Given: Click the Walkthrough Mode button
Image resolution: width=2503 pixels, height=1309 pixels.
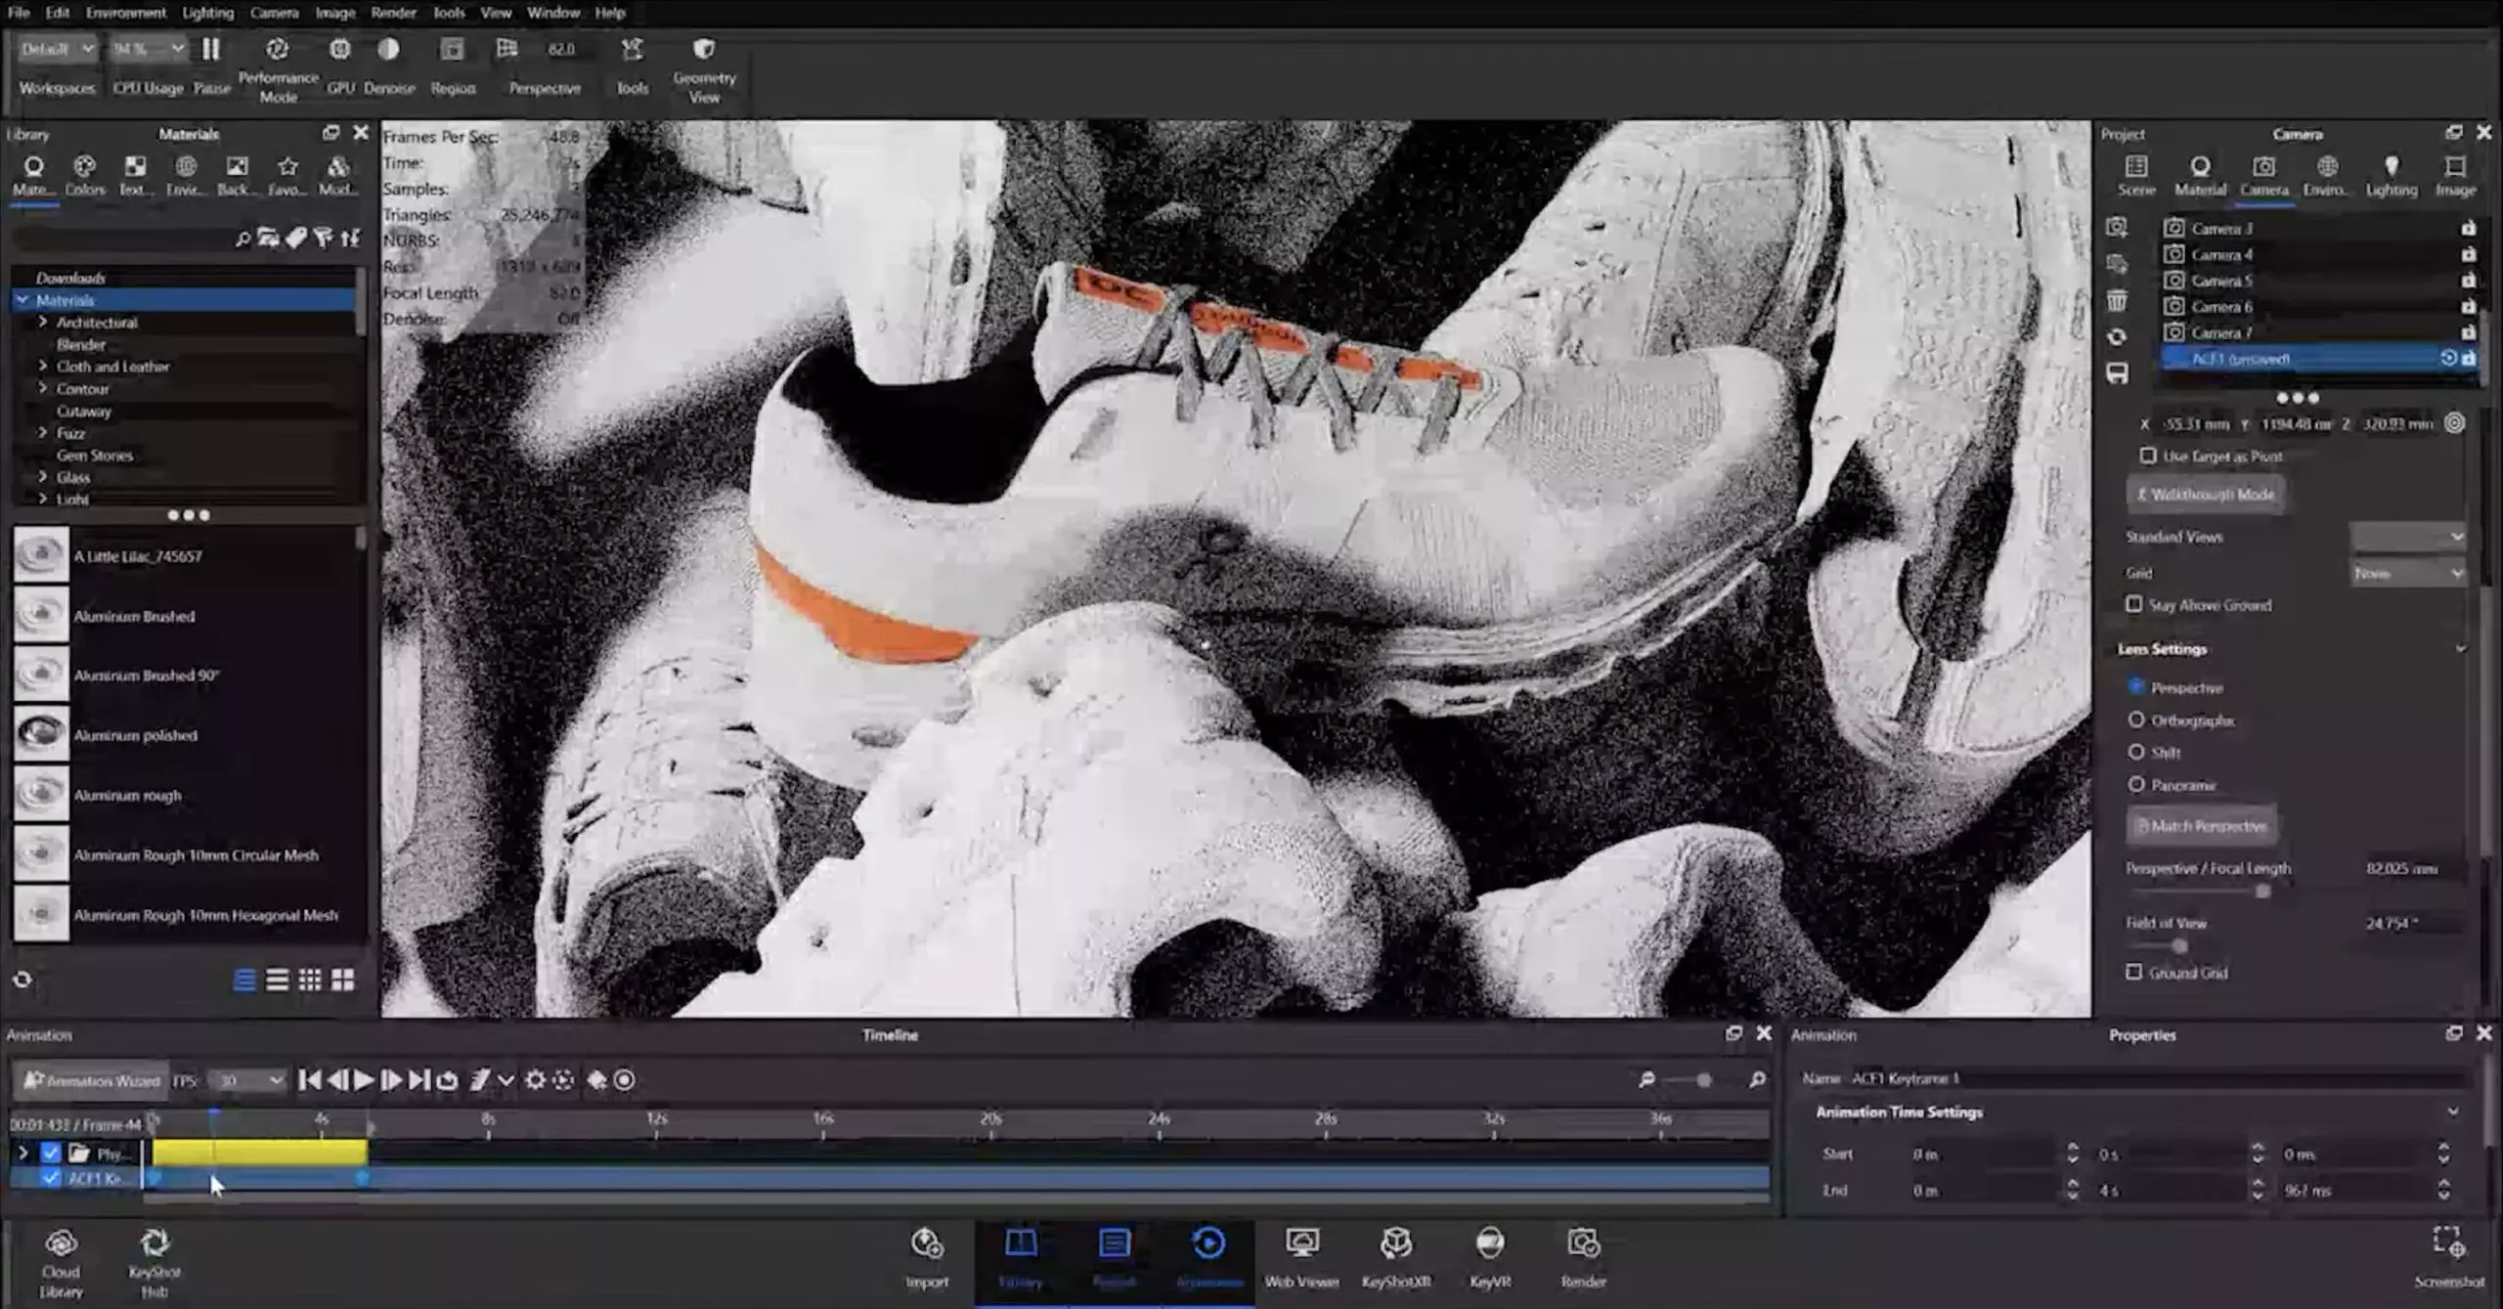Looking at the screenshot, I should 2205,495.
